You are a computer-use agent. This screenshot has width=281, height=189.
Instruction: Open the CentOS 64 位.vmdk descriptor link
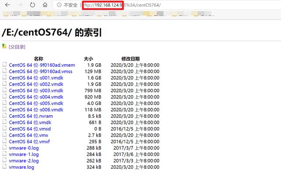pos(30,123)
